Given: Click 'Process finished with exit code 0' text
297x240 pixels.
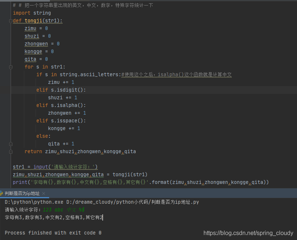Looking at the screenshot, I should (53, 233).
